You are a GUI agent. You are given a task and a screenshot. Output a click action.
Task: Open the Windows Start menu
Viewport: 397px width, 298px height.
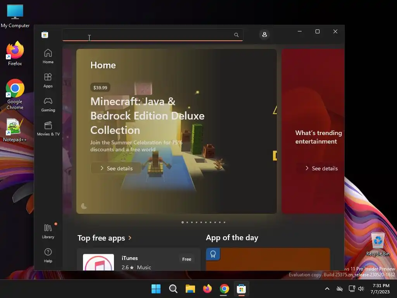(x=156, y=289)
